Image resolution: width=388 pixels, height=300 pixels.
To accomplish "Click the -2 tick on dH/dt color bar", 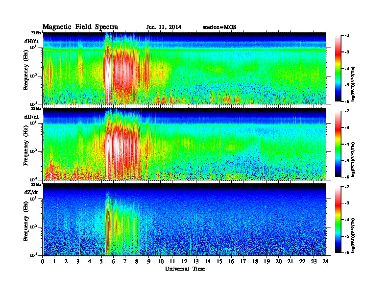I will click(347, 36).
